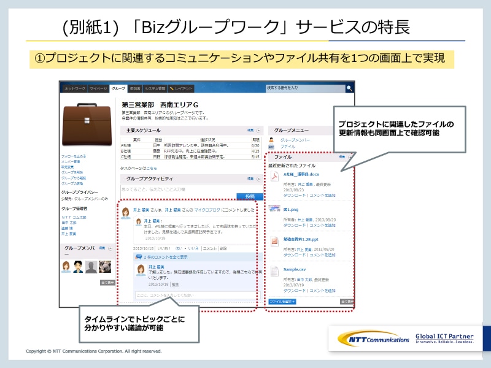Click the 図1.png image thumbnail

[274, 209]
